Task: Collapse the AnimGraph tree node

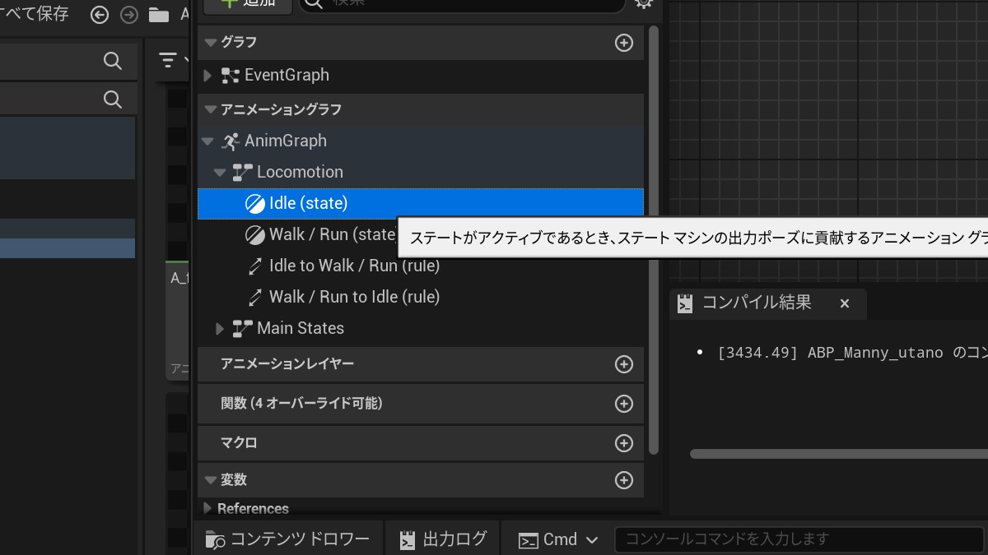Action: coord(207,141)
